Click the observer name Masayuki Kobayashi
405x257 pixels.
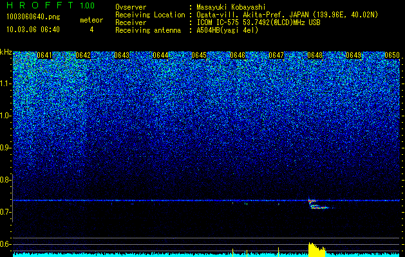231,7
